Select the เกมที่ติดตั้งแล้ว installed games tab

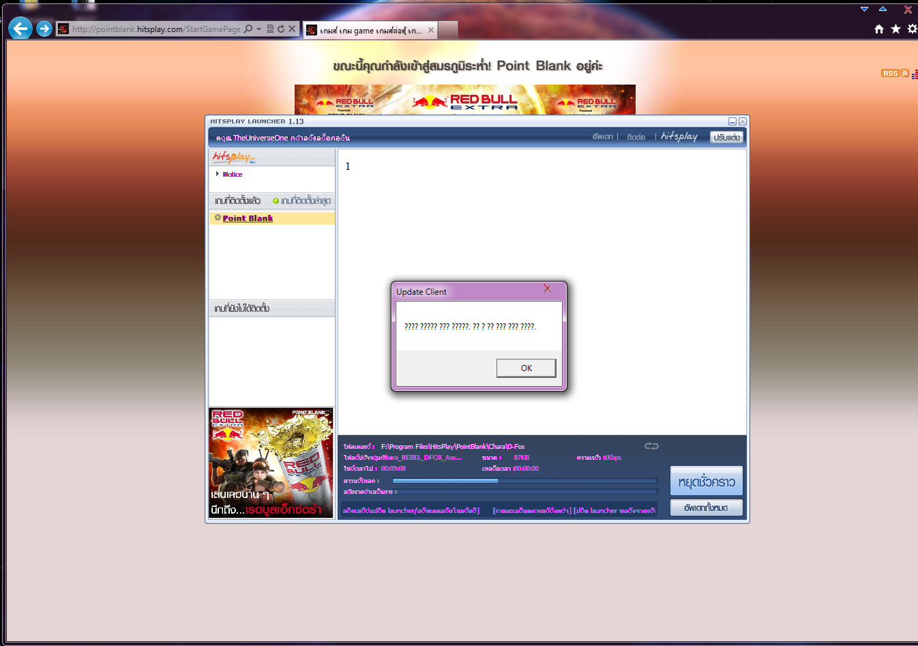point(237,201)
